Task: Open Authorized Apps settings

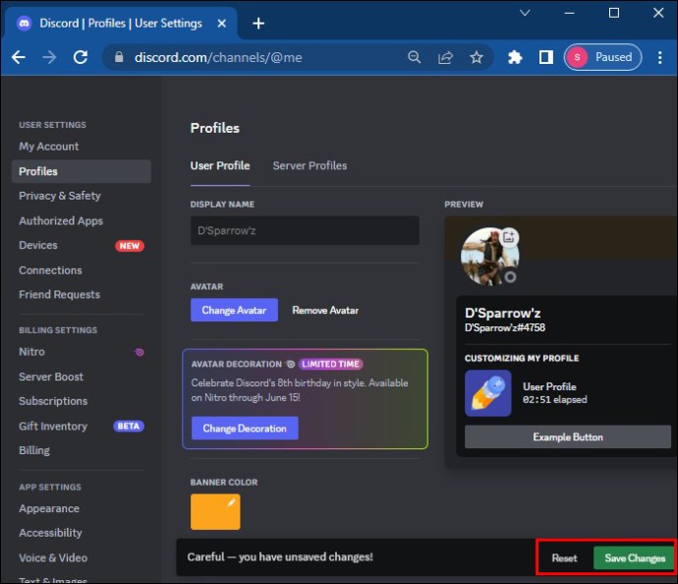Action: [x=82, y=221]
